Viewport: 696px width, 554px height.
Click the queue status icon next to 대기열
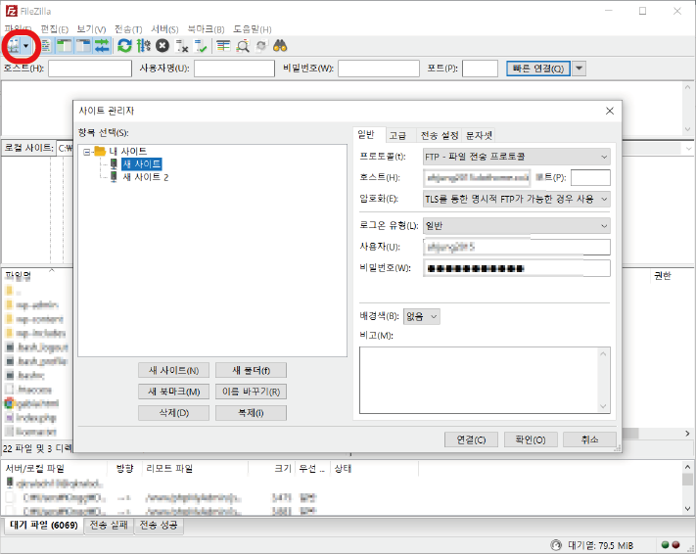tap(555, 545)
